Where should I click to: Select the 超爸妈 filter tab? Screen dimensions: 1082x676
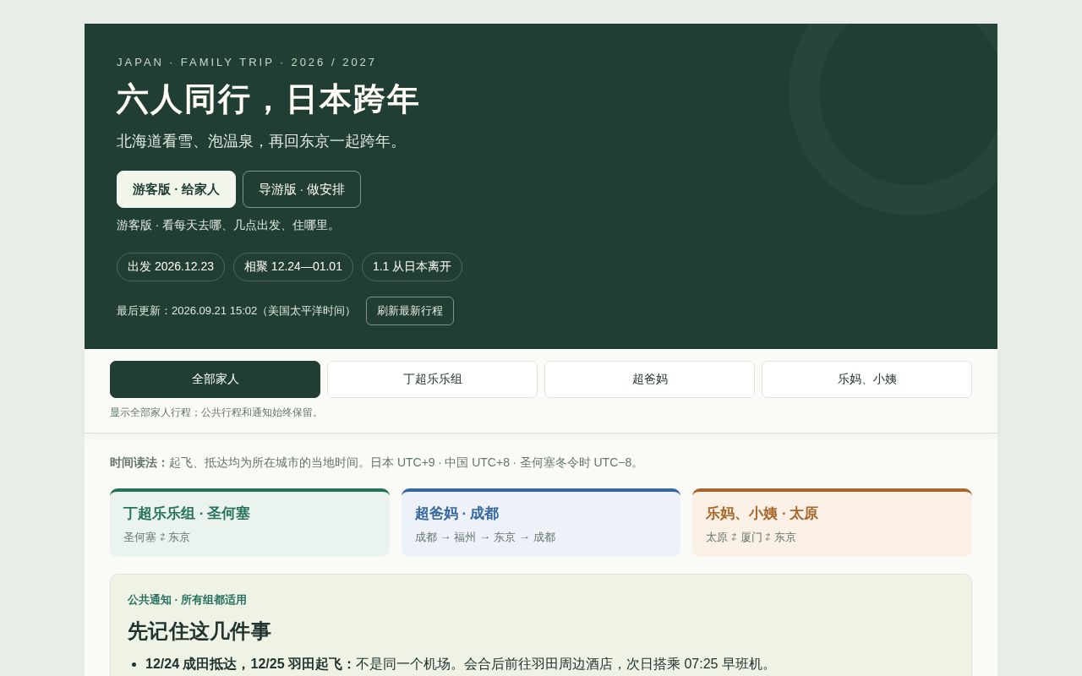649,379
